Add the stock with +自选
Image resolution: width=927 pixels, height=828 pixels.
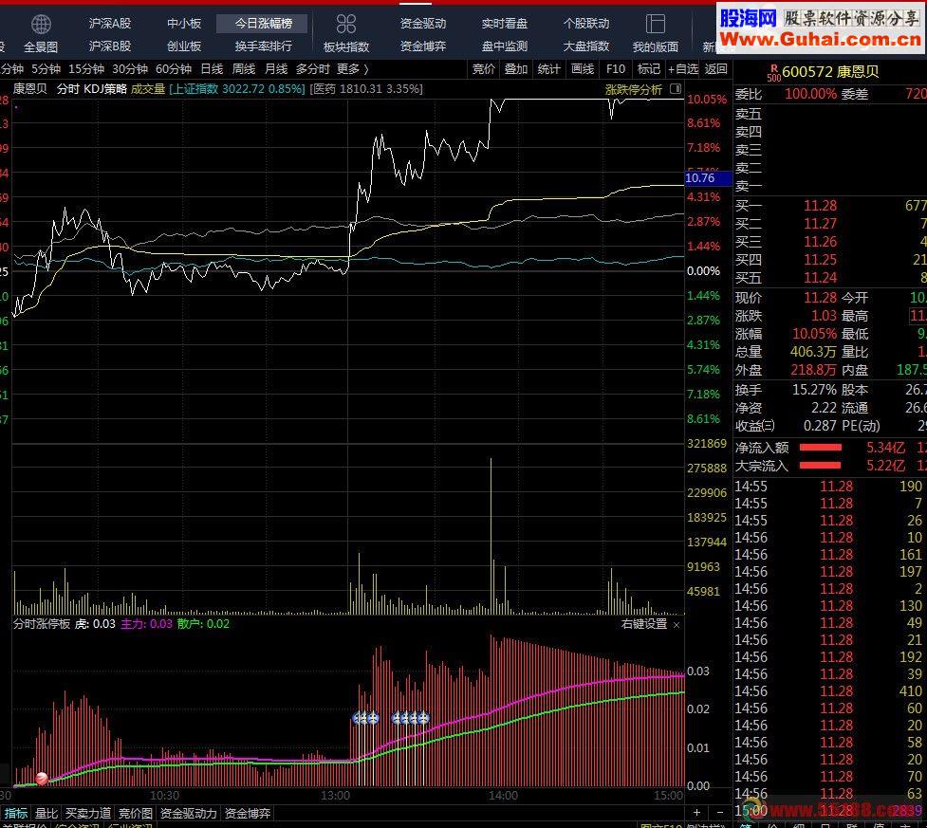point(683,69)
